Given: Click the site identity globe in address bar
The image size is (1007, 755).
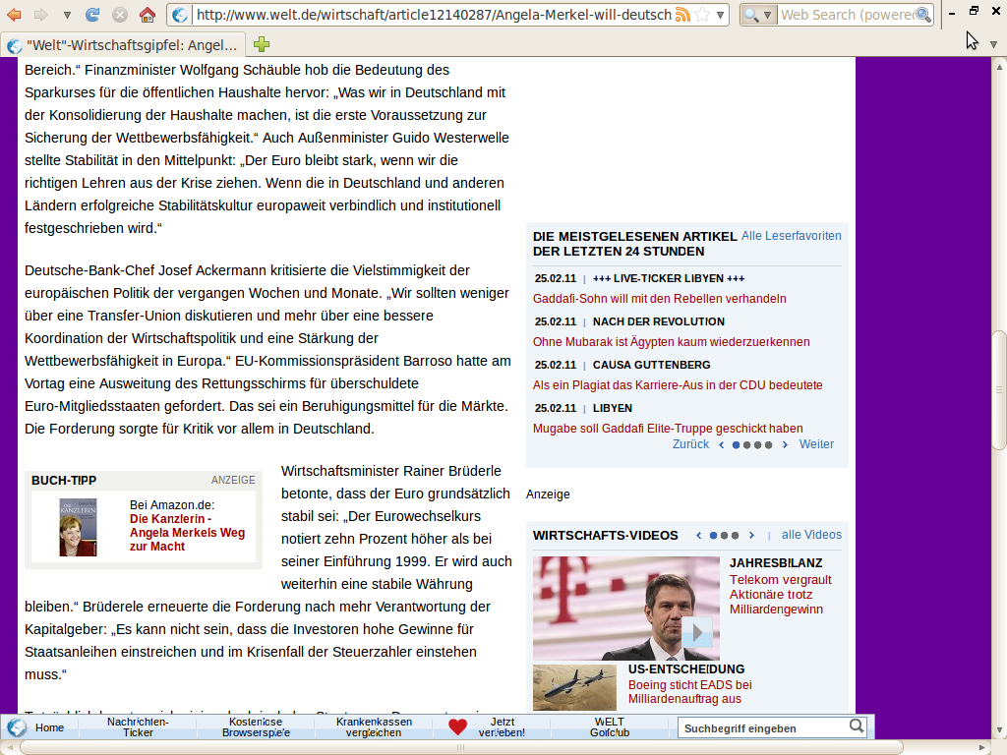Looking at the screenshot, I should pyautogui.click(x=181, y=15).
